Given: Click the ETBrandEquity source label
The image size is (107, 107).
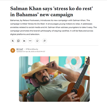Looking at the screenshot, I should point(32,49).
